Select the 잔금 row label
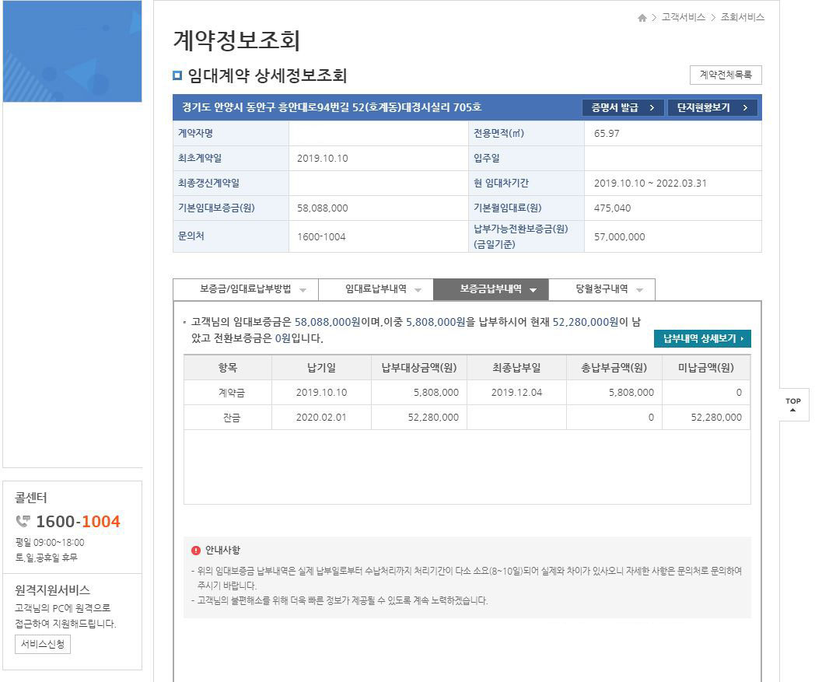Viewport: 815px width, 682px height. coord(232,418)
